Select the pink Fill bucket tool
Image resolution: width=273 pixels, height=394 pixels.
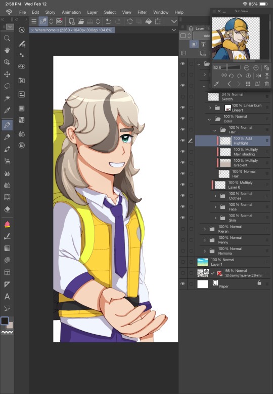[x=7, y=224]
